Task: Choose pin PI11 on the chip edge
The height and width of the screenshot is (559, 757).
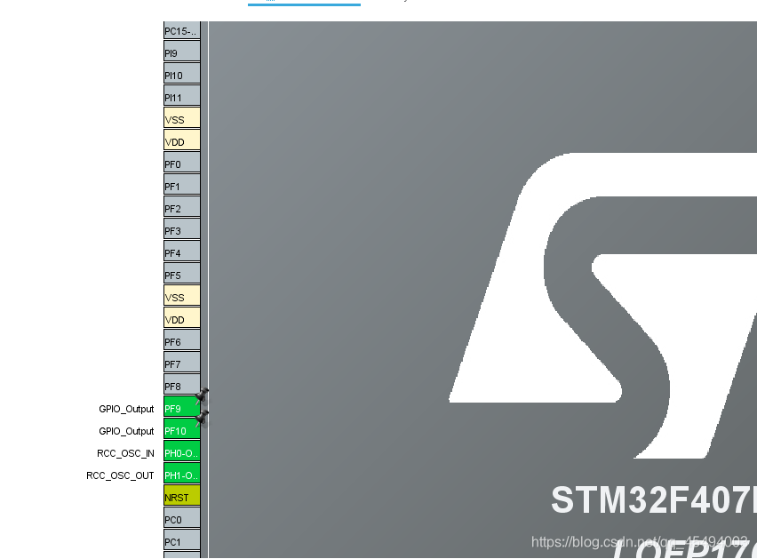Action: pos(182,97)
